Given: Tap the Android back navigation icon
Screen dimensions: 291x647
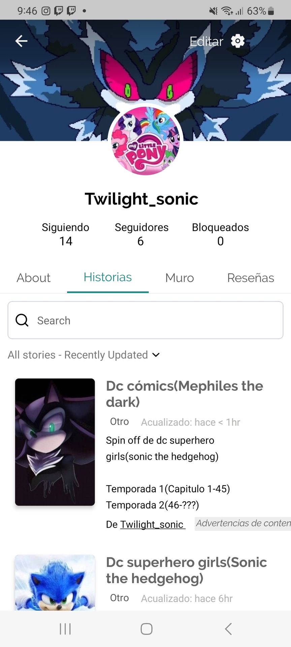Looking at the screenshot, I should click(228, 629).
